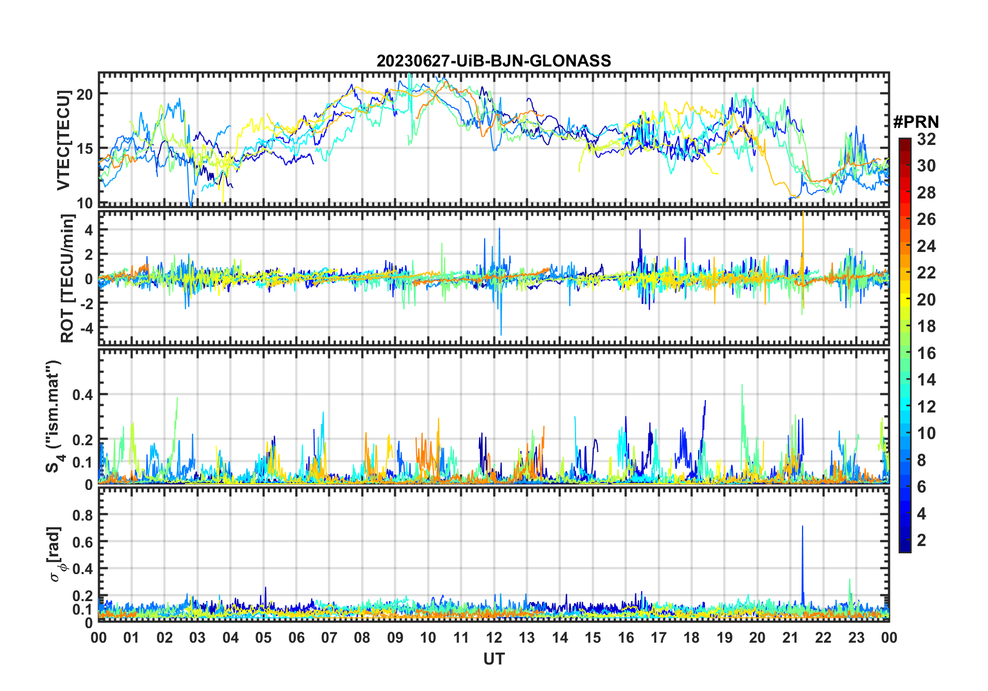Click the UT x-axis label

[x=493, y=659]
